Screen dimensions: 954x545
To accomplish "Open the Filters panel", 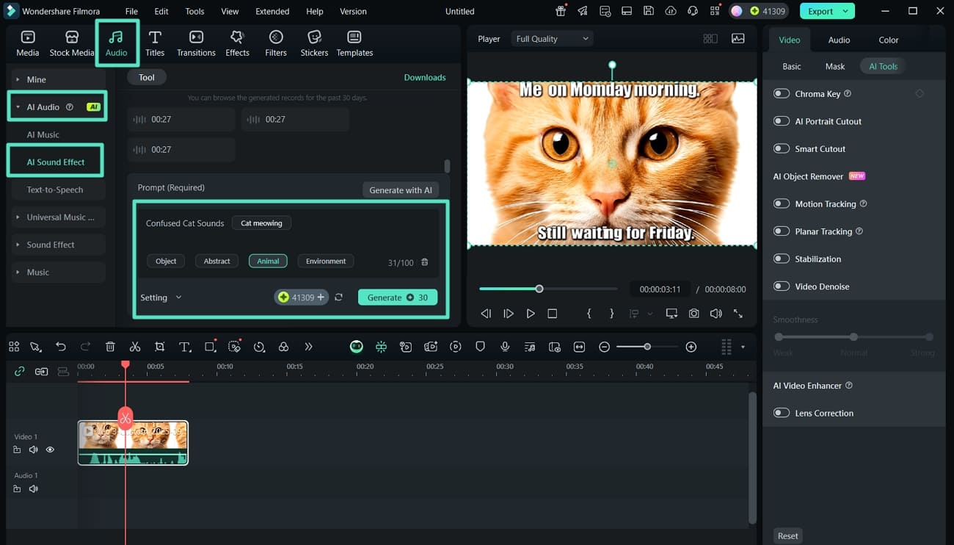I will coord(276,43).
